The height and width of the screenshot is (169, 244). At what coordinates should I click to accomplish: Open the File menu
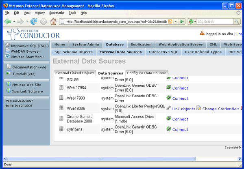coord(7,13)
